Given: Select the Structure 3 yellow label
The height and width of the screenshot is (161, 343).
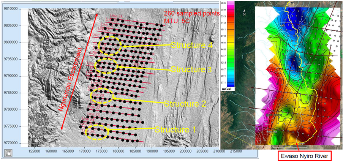Looking at the screenshot, I should pyautogui.click(x=189, y=69).
